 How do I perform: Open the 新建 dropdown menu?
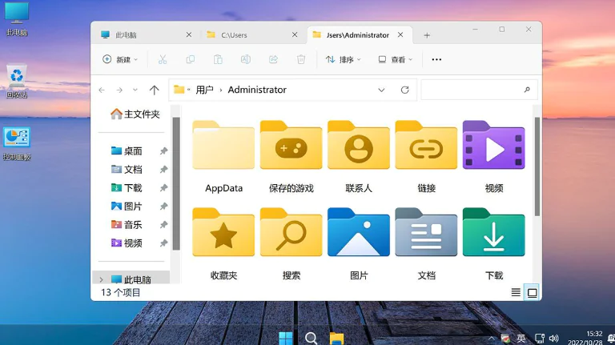pos(120,59)
